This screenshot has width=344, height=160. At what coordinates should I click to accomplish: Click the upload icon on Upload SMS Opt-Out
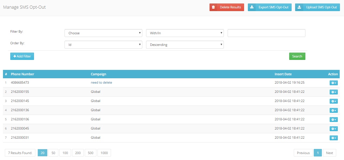click(299, 7)
